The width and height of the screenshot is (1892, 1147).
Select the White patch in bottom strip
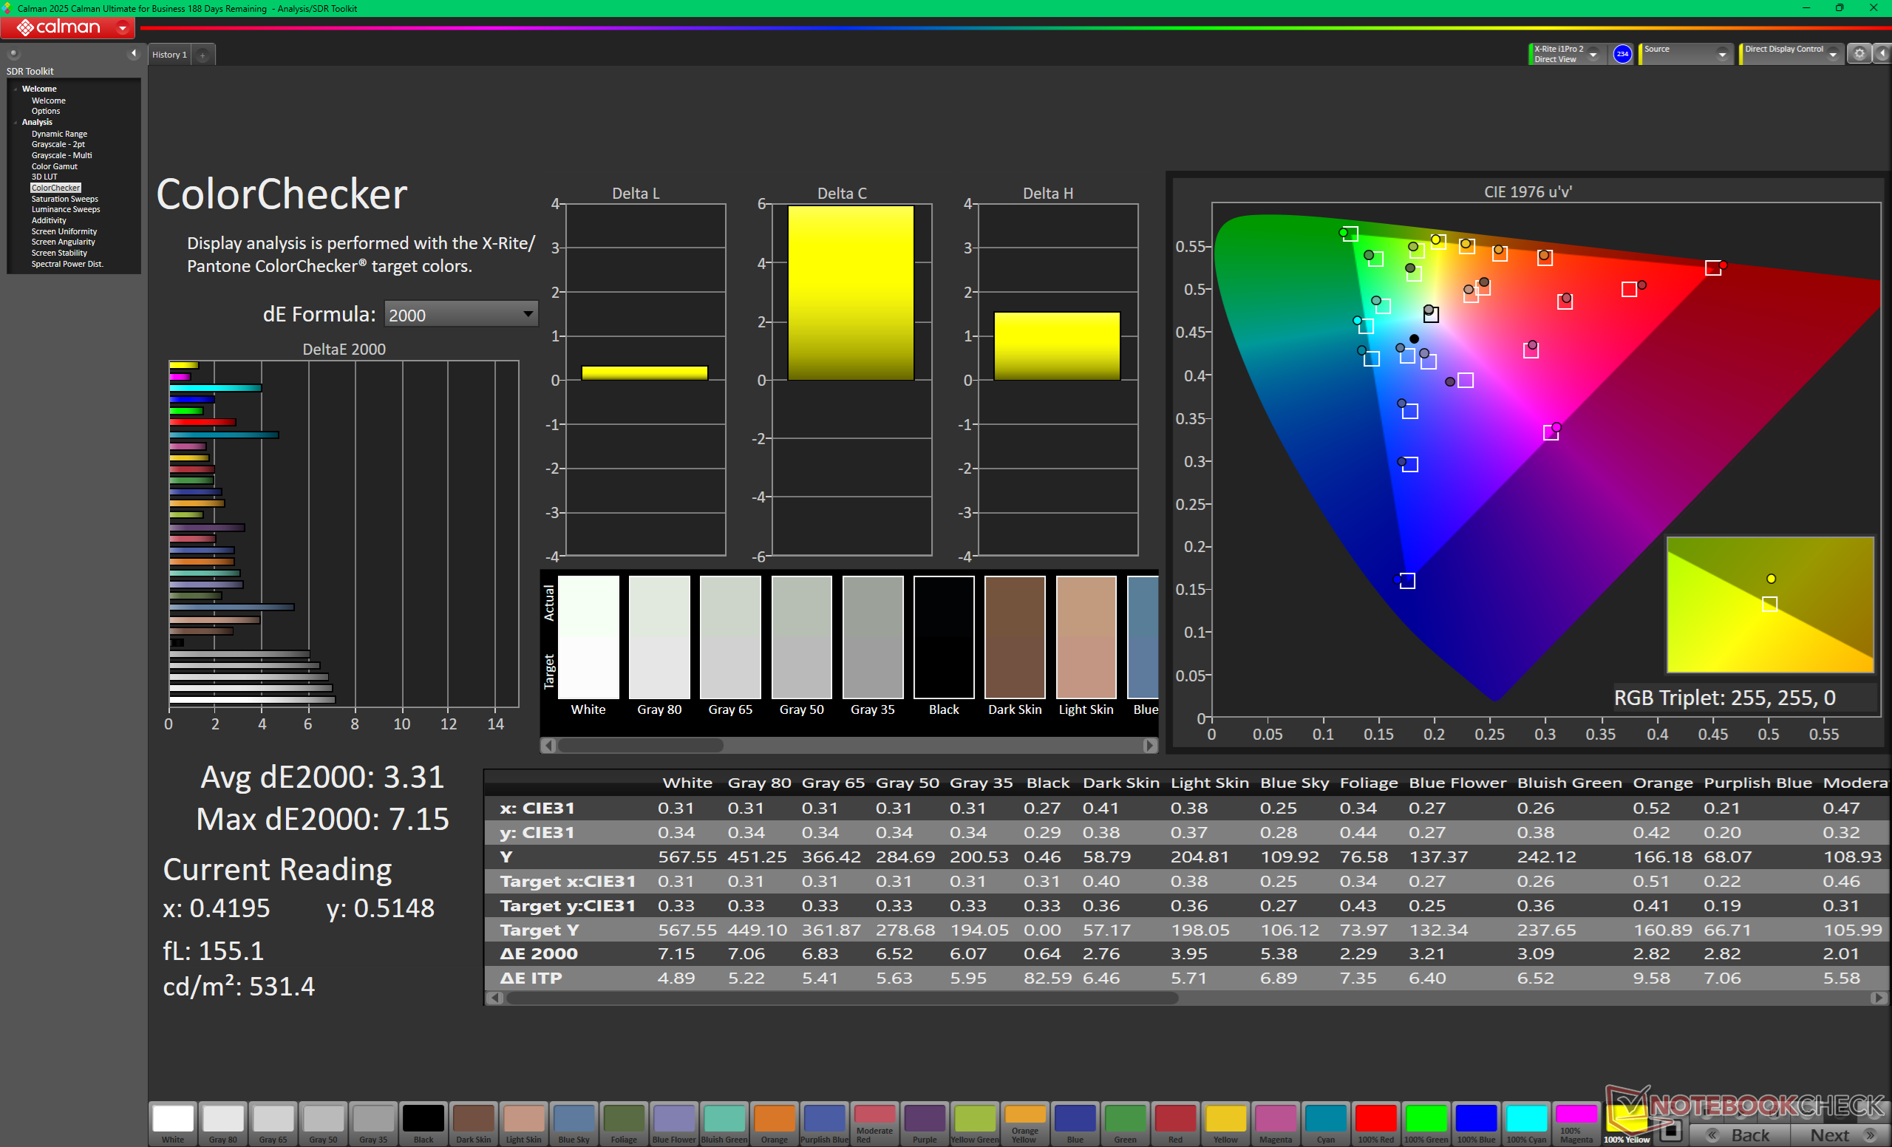pos(173,1123)
